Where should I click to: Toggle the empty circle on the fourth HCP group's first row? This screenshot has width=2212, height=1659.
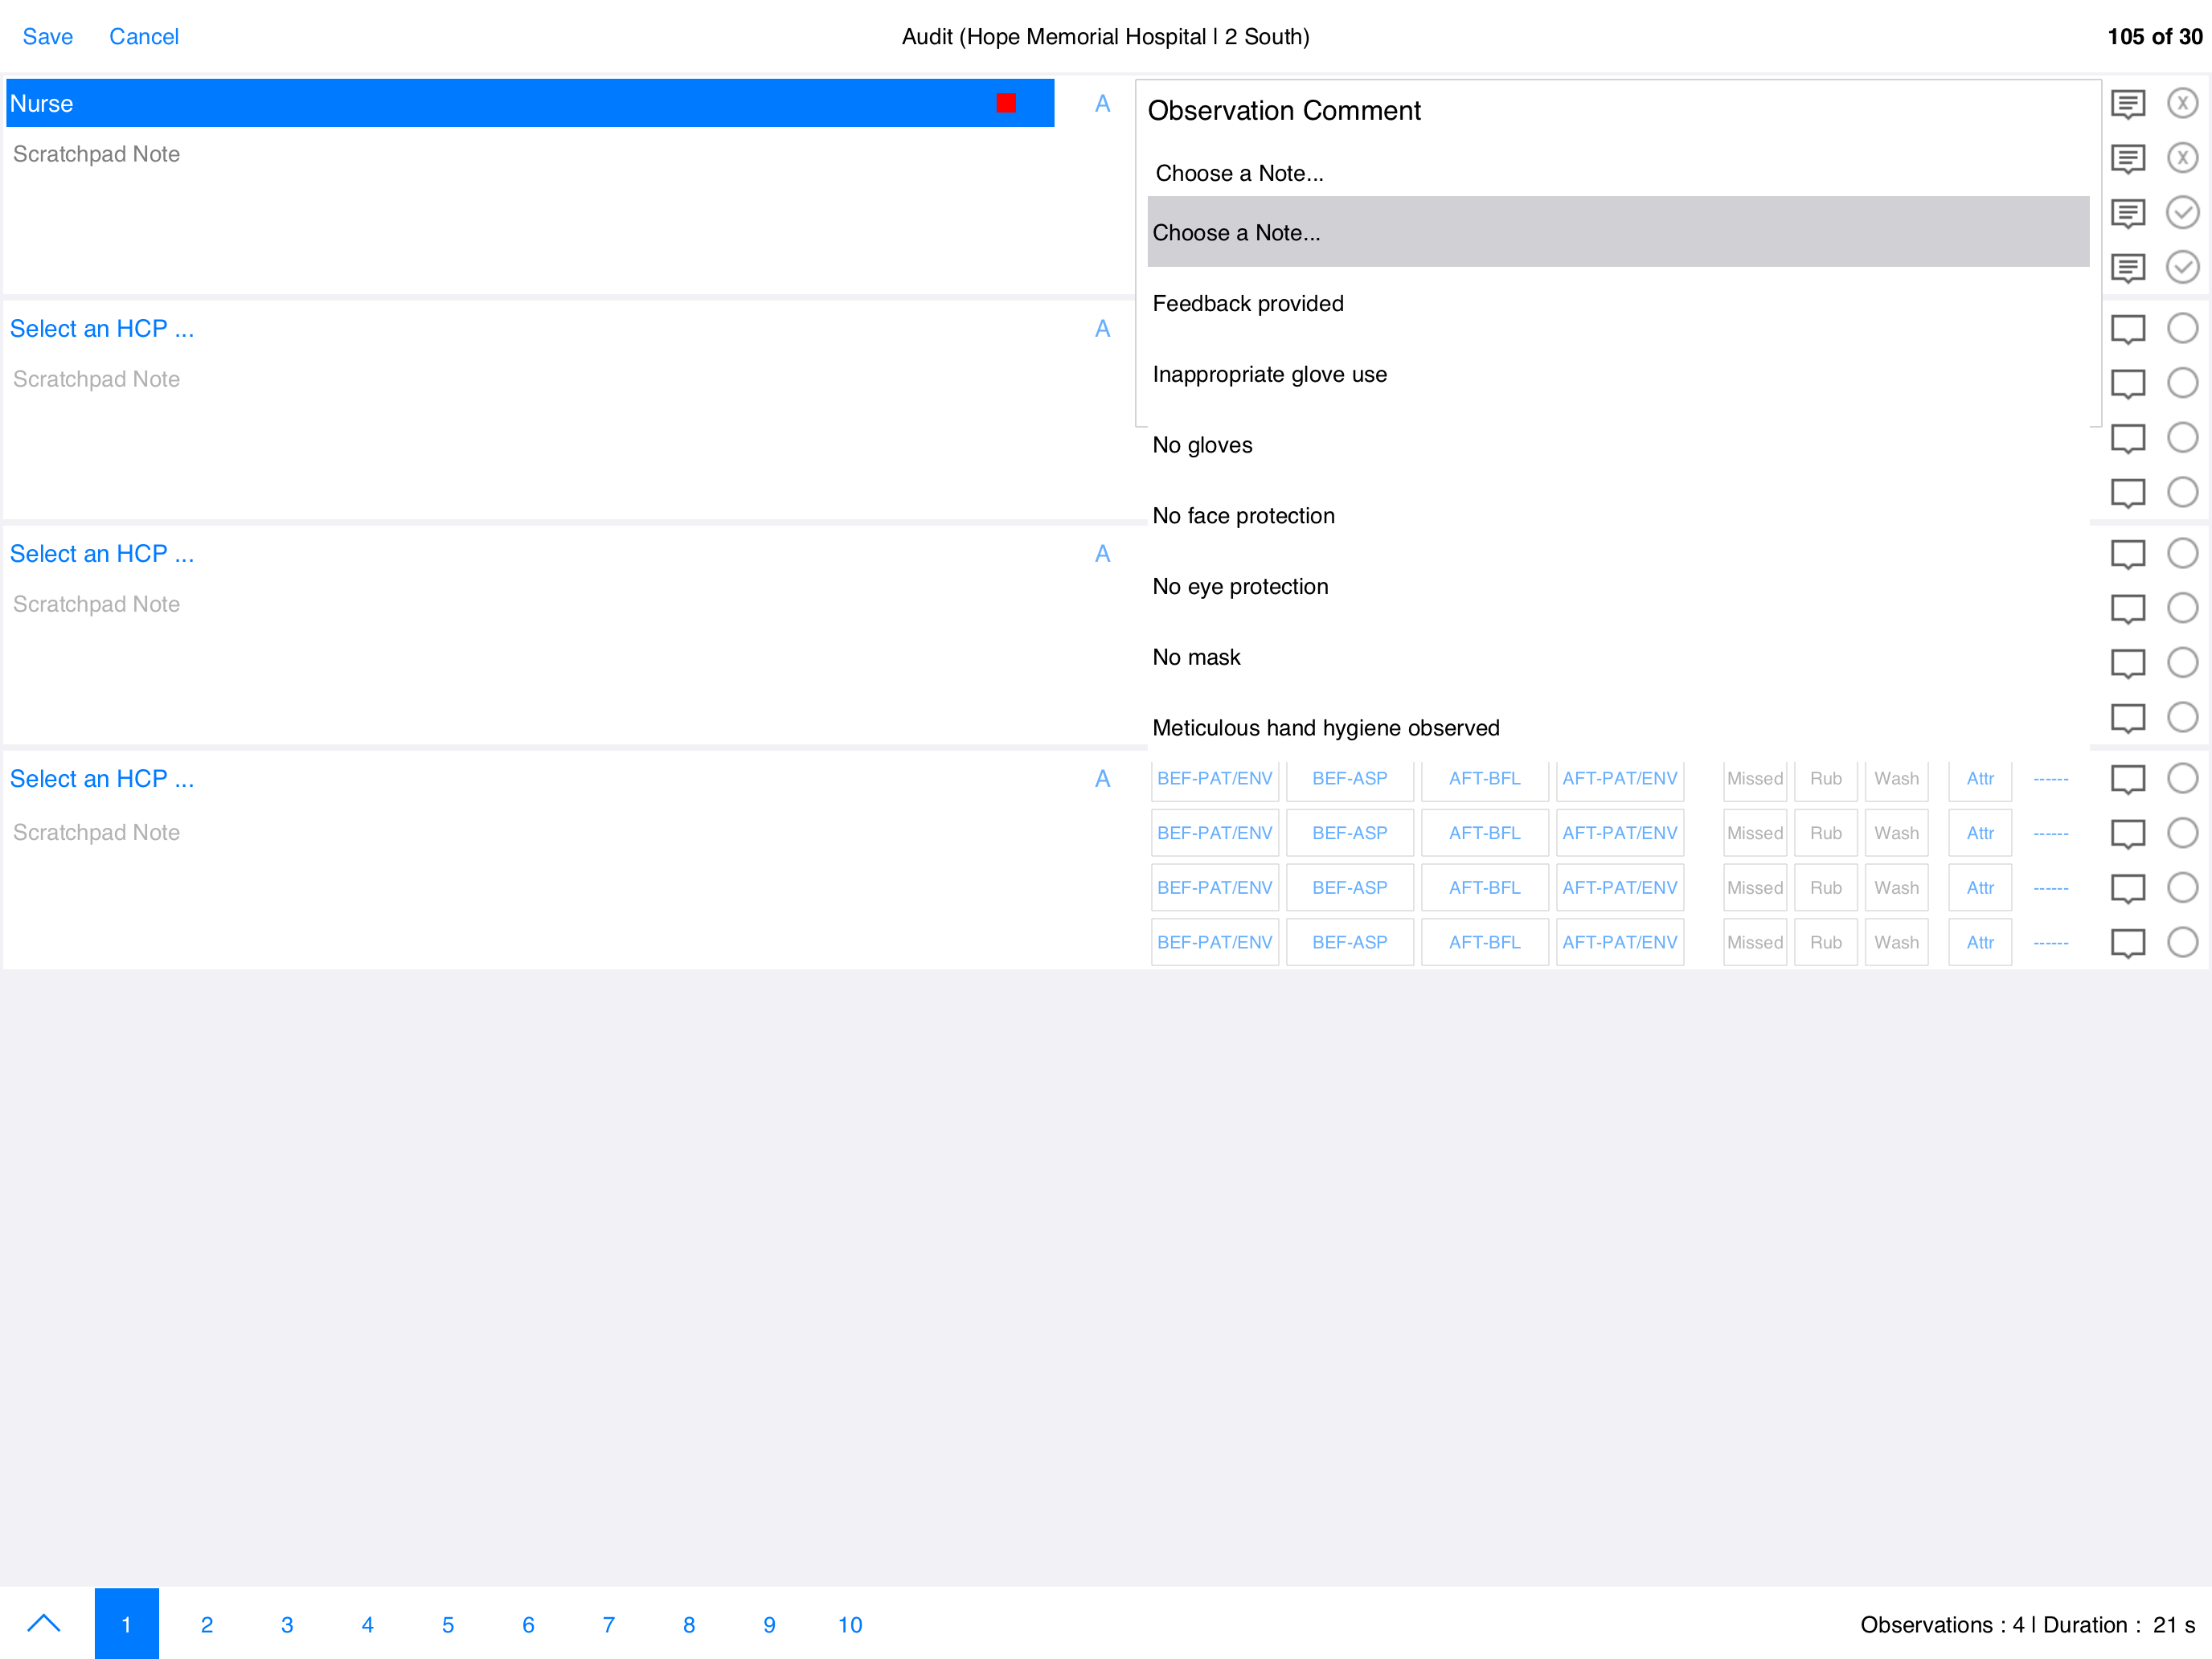[2182, 778]
